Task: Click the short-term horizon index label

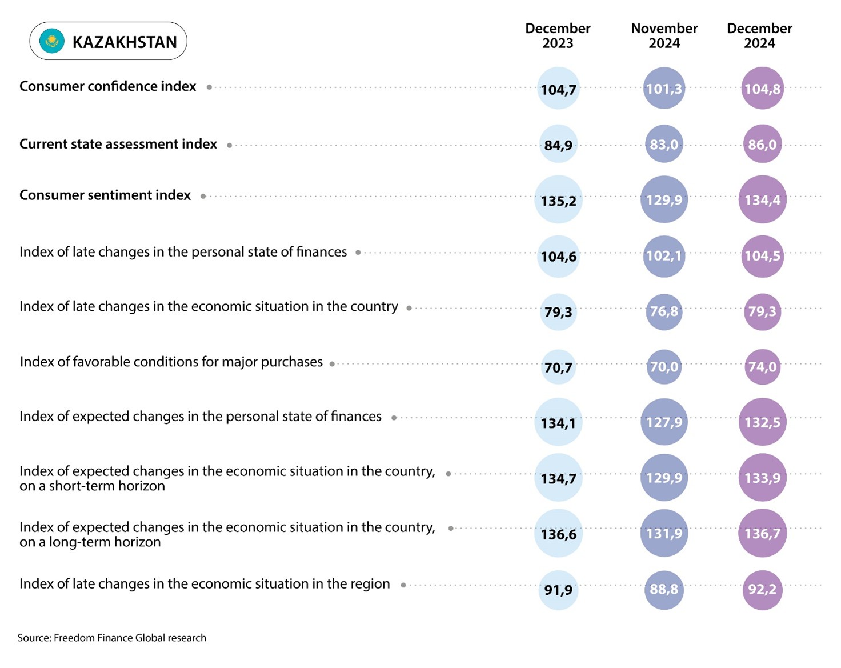Action: (x=227, y=478)
